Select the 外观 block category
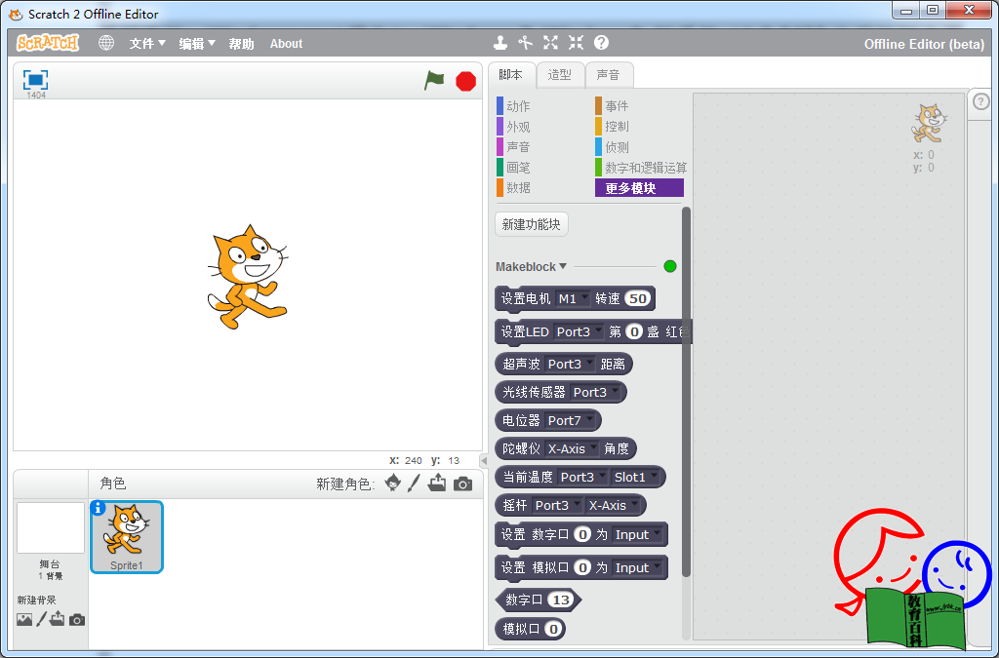Image resolution: width=999 pixels, height=658 pixels. tap(513, 127)
